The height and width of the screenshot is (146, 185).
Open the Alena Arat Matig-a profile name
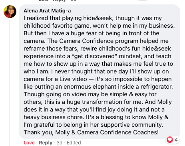[47, 11]
